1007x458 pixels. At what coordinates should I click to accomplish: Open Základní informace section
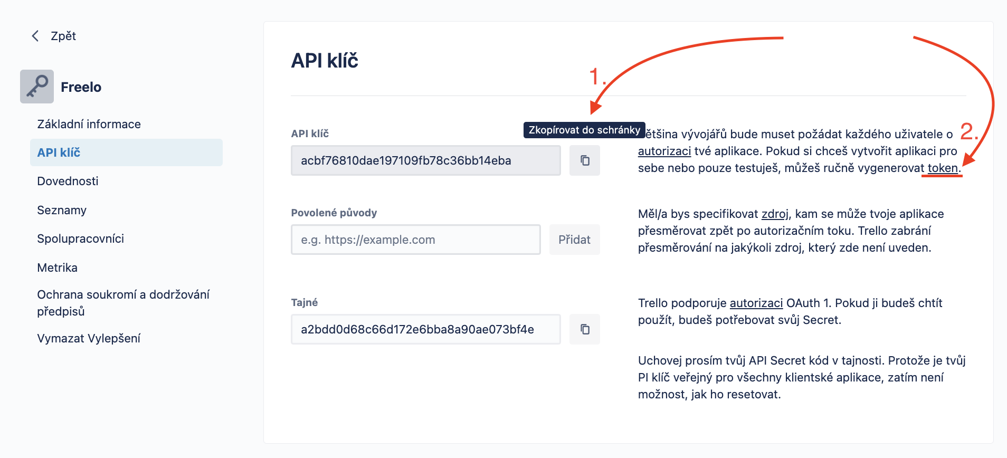click(x=89, y=124)
